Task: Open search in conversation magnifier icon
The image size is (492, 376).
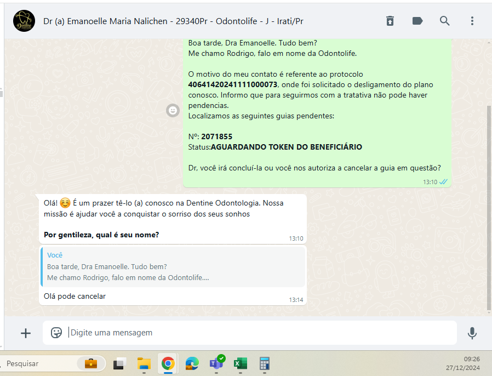Action: (x=445, y=21)
